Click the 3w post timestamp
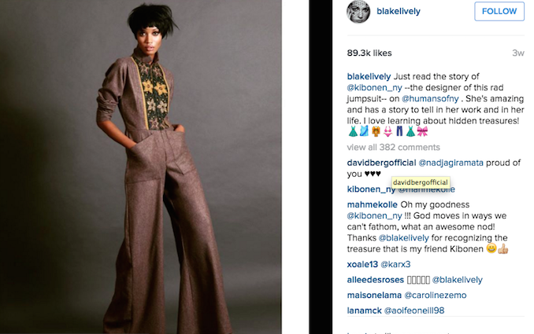The image size is (534, 334). click(x=518, y=53)
